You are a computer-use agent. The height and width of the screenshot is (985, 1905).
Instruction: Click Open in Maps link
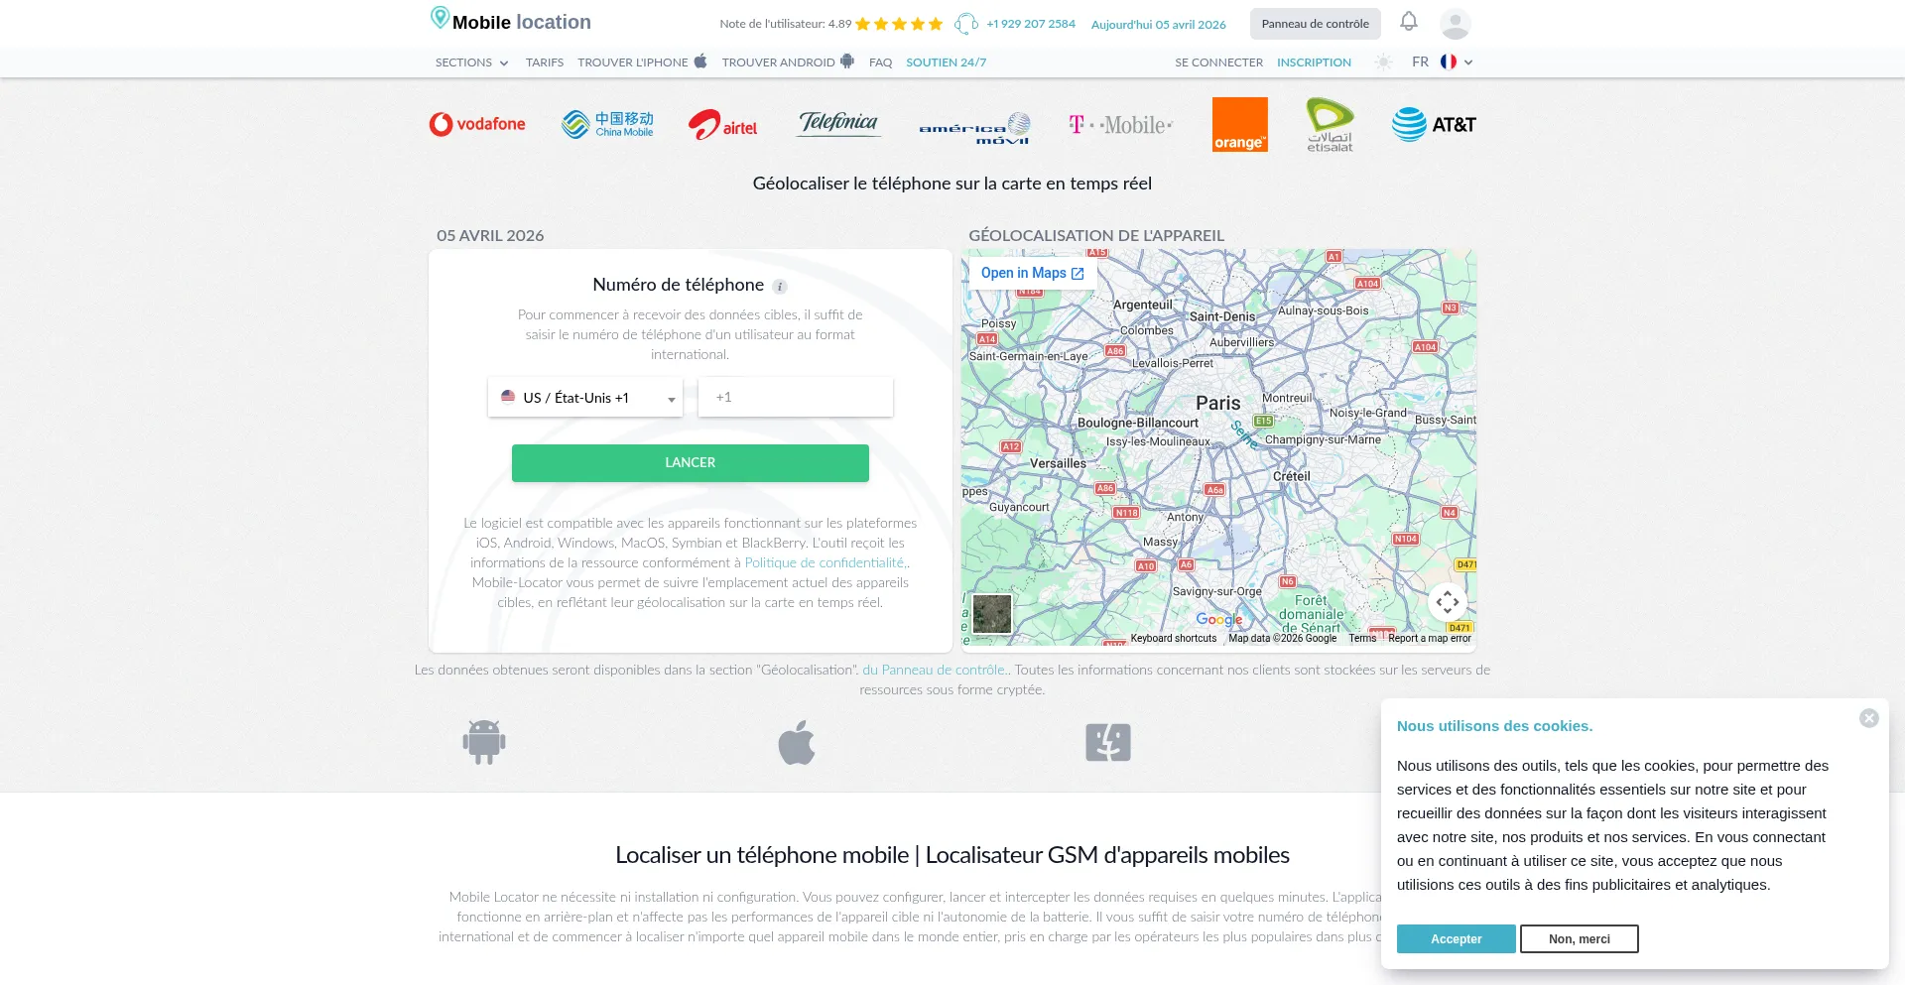pyautogui.click(x=1032, y=273)
